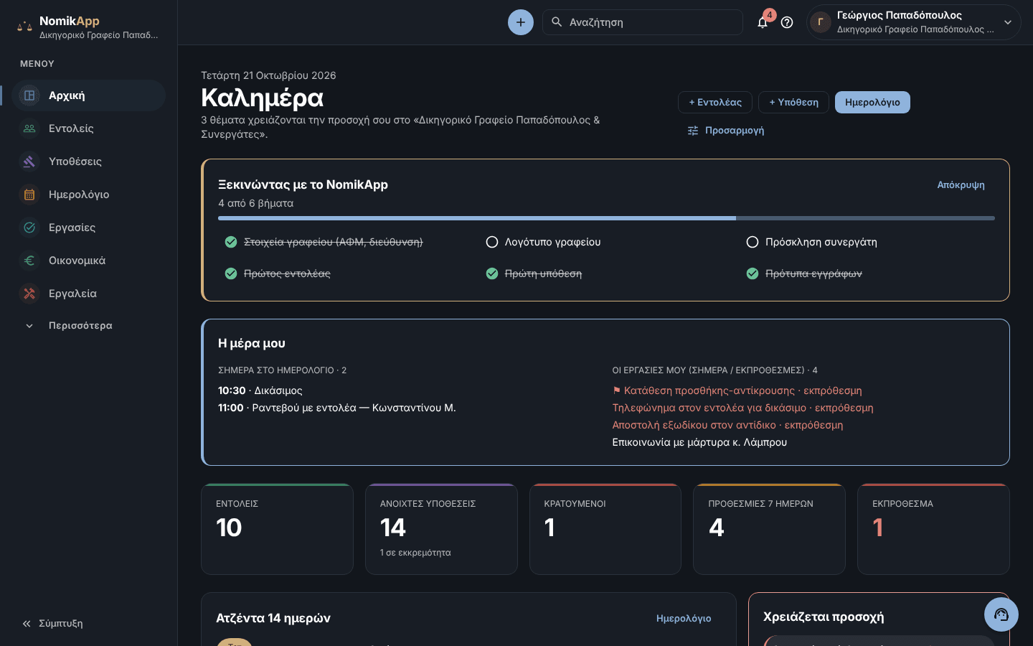Click the Εργασίες checkmark icon

click(x=29, y=228)
